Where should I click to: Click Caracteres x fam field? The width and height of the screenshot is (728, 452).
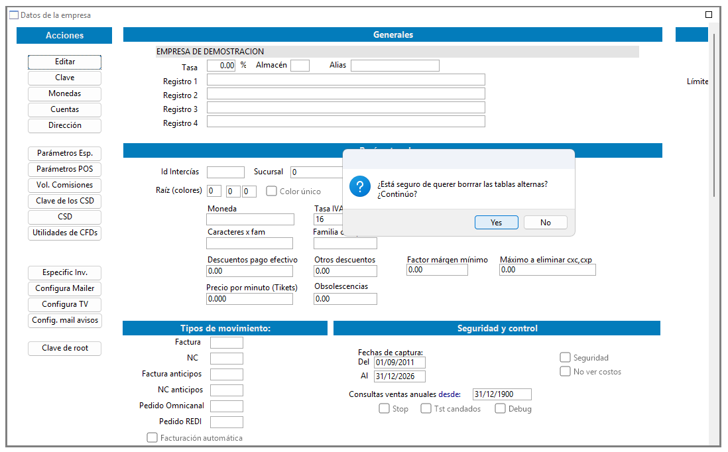250,243
